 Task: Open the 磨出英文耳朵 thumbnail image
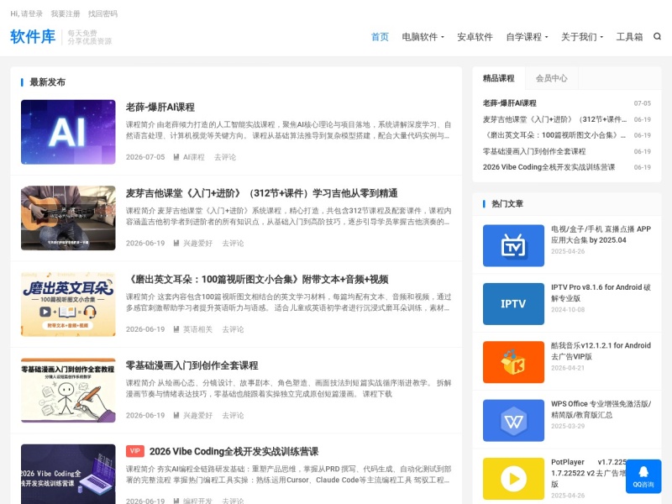pyautogui.click(x=68, y=304)
